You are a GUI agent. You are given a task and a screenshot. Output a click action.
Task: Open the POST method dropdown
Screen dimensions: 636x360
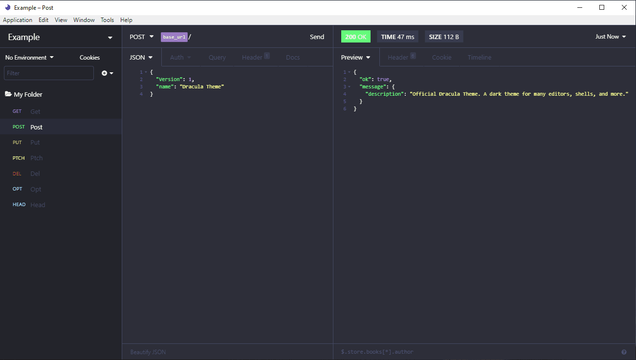click(x=141, y=37)
